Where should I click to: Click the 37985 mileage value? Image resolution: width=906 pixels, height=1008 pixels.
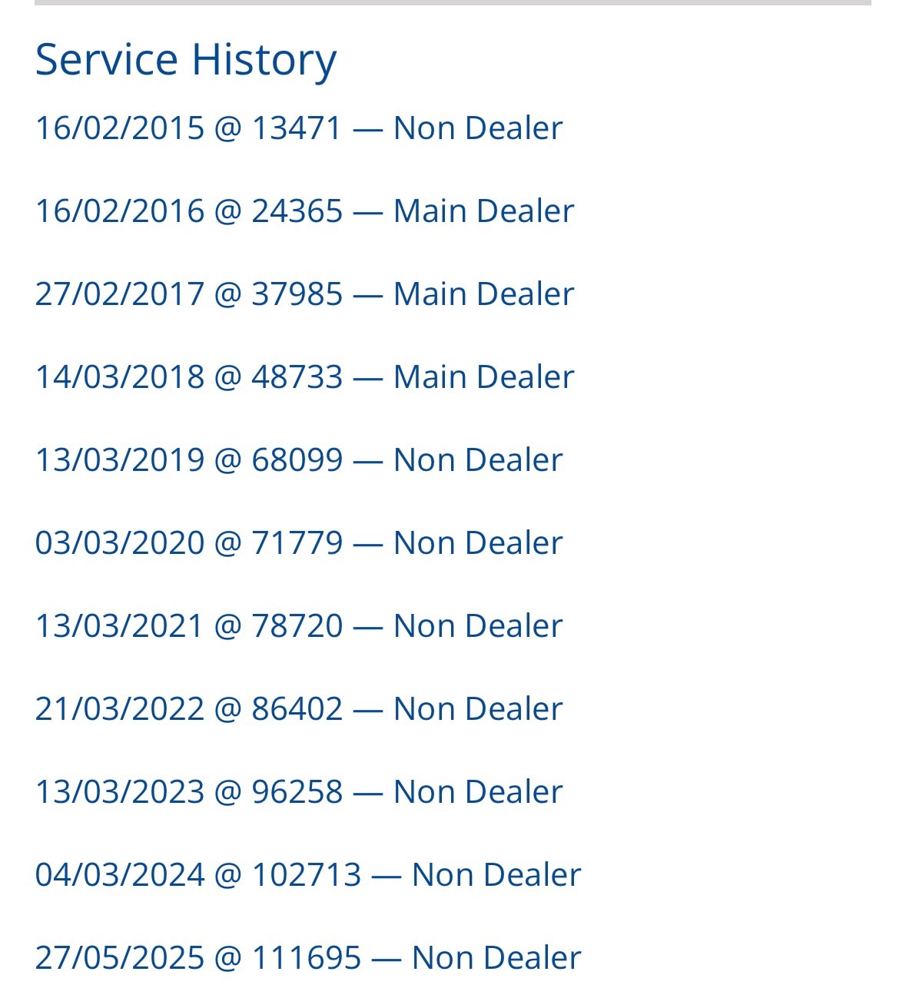tap(297, 293)
